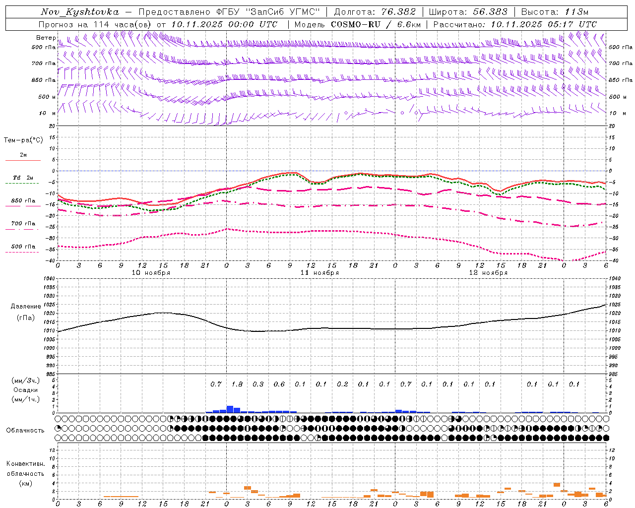Click the Широта: 56.383 value
635x508 pixels.
tap(468, 12)
